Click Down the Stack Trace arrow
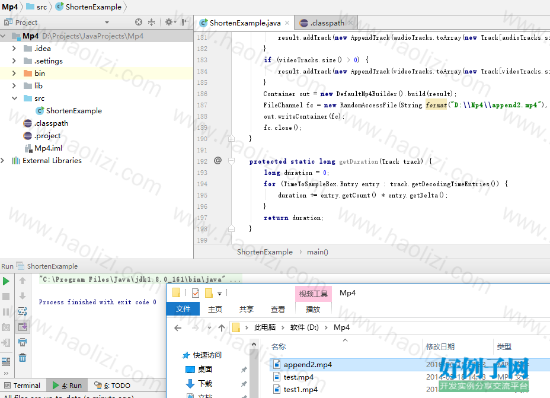550x398 pixels. (23, 296)
